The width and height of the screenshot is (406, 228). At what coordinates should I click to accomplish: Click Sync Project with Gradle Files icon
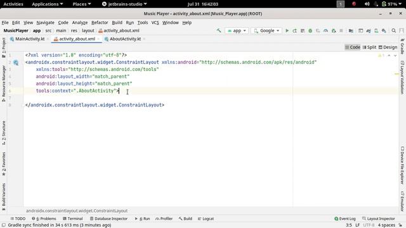coord(369,30)
